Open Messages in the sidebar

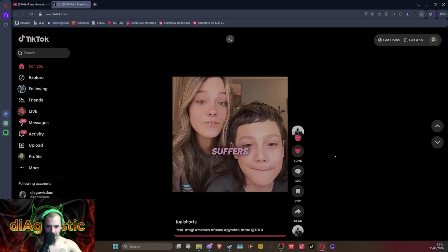point(33,122)
